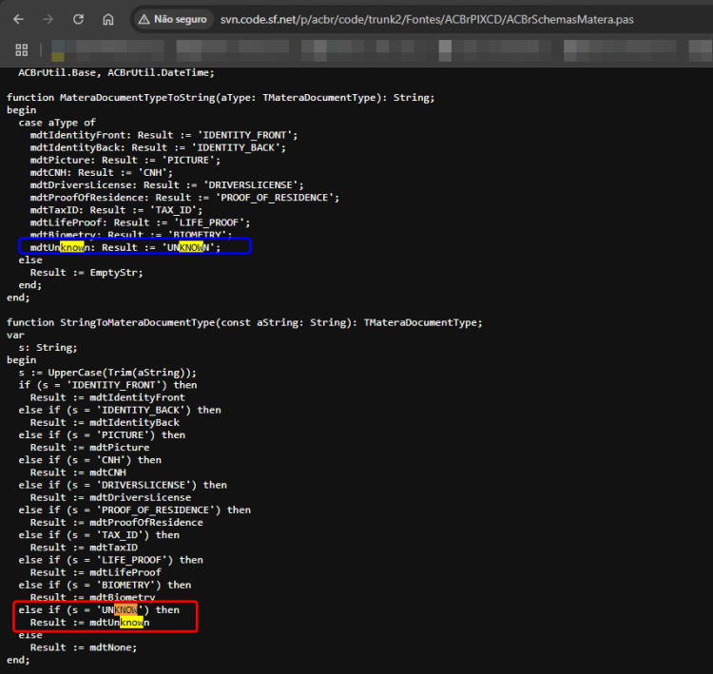713x674 pixels.
Task: Click the 'function MateraDocumentTypeToString' declaration line
Action: point(221,98)
